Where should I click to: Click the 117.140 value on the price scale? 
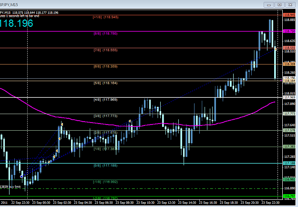[290, 167]
